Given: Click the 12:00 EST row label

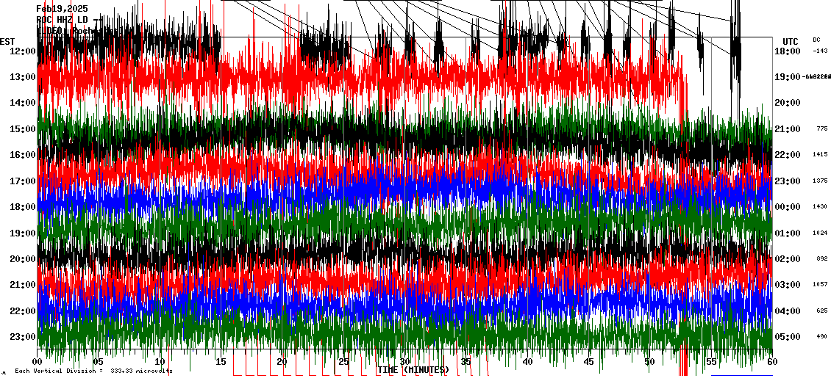Looking at the screenshot, I should pos(23,51).
